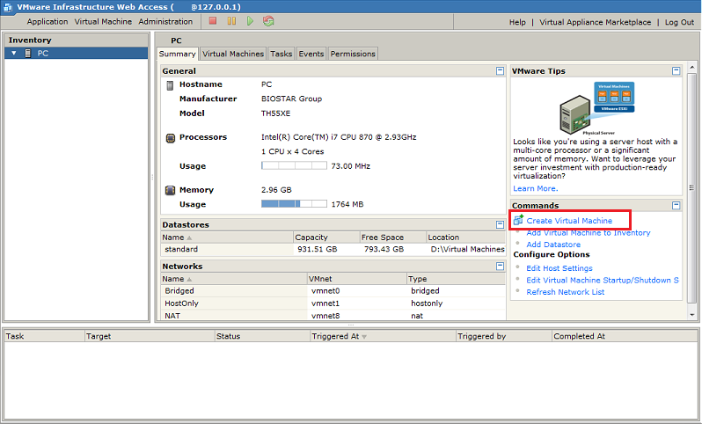
Task: Click the PC host icon in Inventory
Action: 28,54
